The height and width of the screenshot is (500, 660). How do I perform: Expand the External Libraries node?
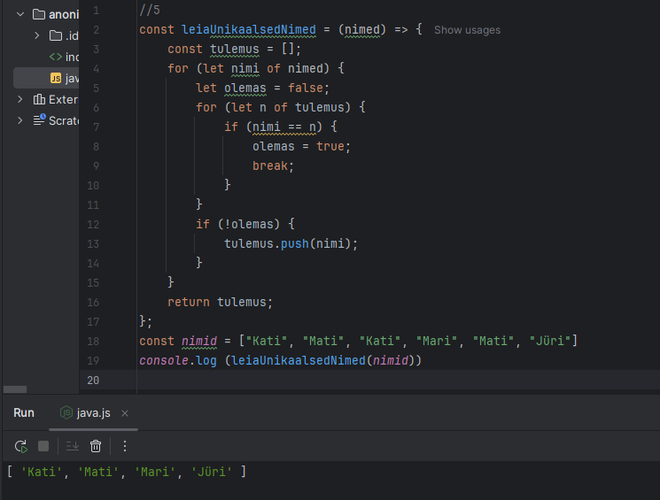pyautogui.click(x=19, y=99)
